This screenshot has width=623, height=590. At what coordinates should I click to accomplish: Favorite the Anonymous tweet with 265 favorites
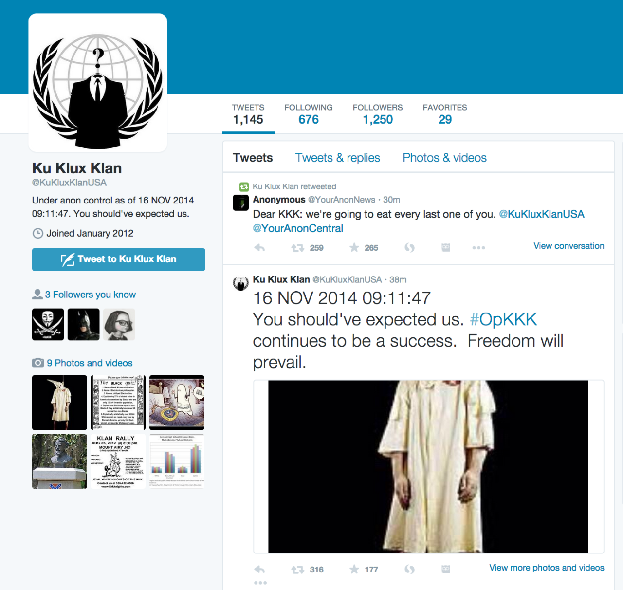tap(354, 248)
